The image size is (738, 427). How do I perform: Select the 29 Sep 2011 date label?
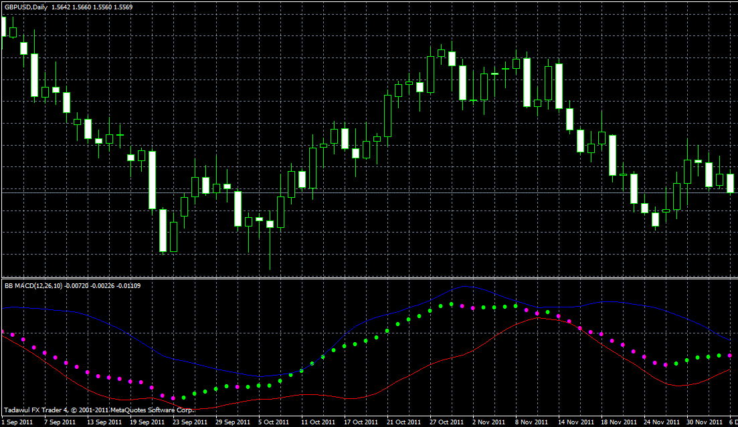233,422
